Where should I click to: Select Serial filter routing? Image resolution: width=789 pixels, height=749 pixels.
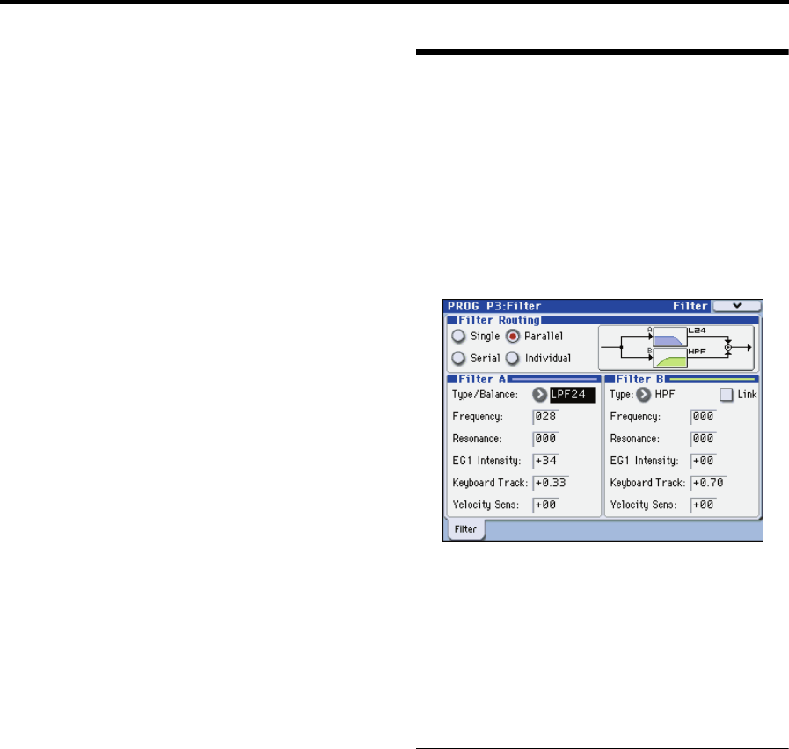tap(458, 358)
